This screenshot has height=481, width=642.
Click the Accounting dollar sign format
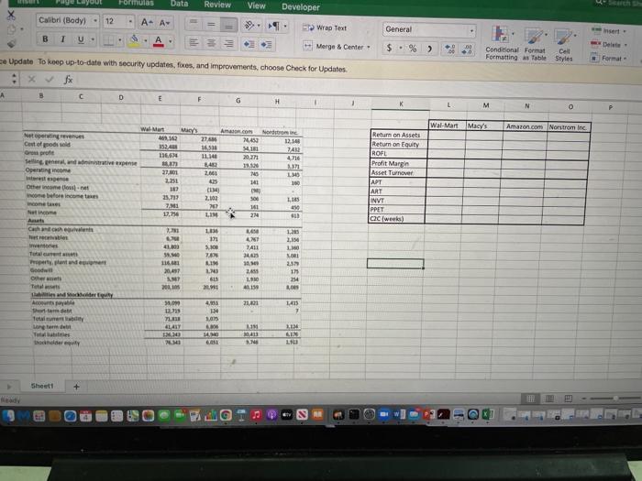coord(389,48)
